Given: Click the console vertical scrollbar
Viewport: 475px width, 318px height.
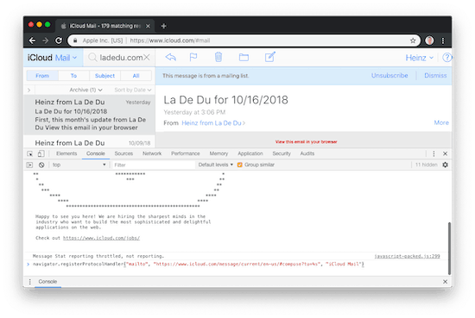Looking at the screenshot, I should click(449, 248).
